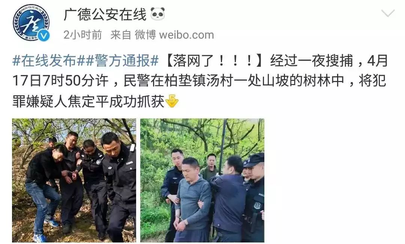This screenshot has height=244, width=405.
Task: Click the 罪嫌疑人 text on last line
Action: (40, 102)
